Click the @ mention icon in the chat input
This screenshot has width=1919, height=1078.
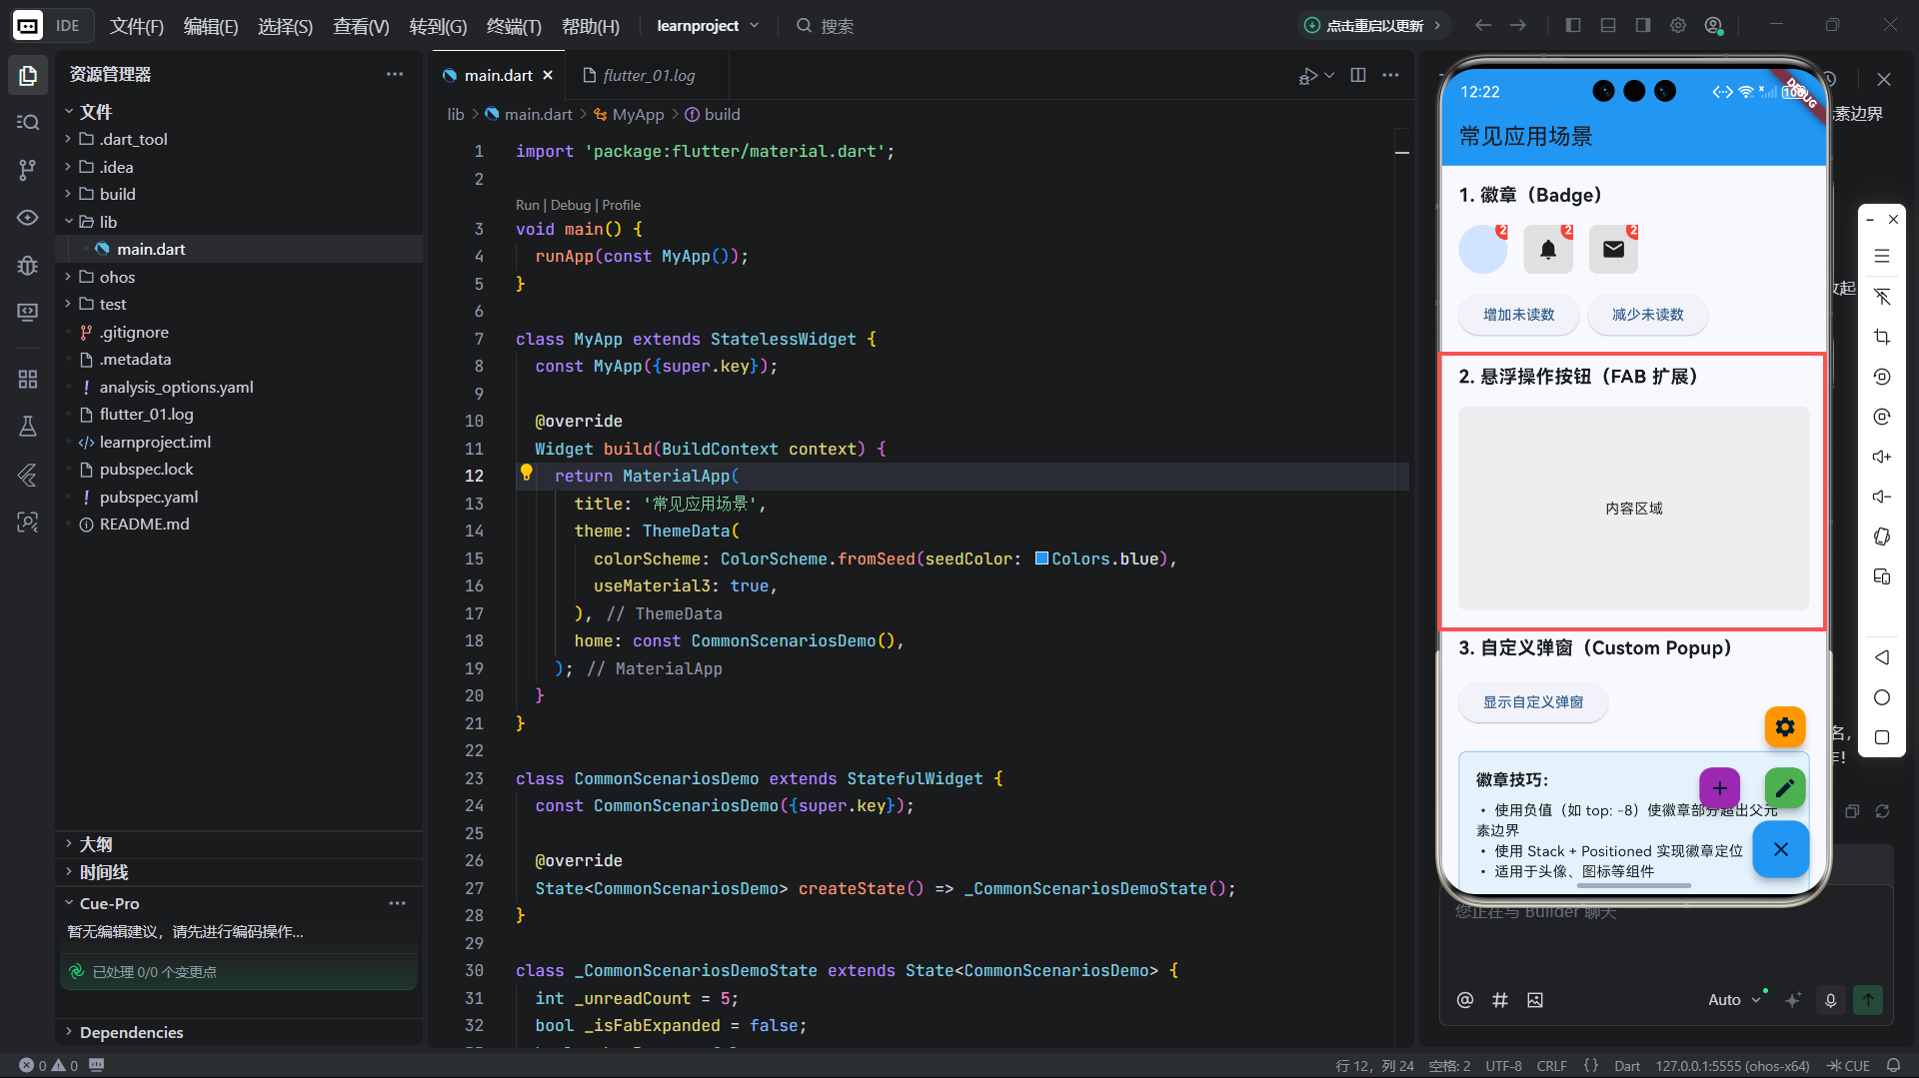click(x=1465, y=1000)
